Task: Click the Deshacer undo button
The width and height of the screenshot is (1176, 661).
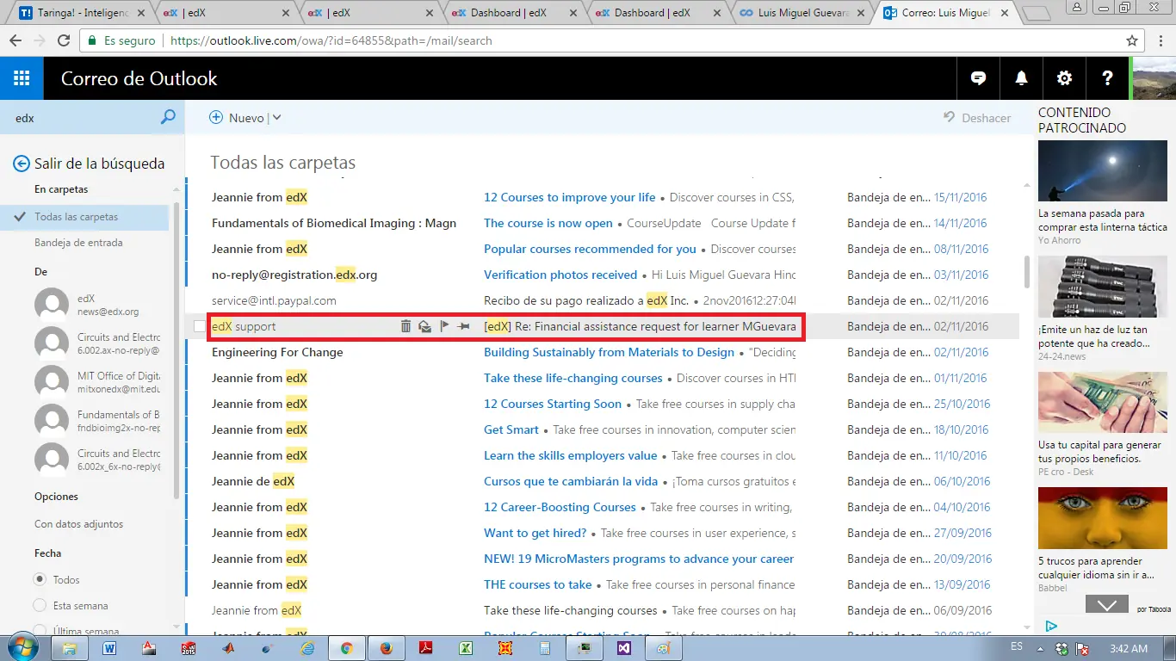Action: pyautogui.click(x=977, y=118)
